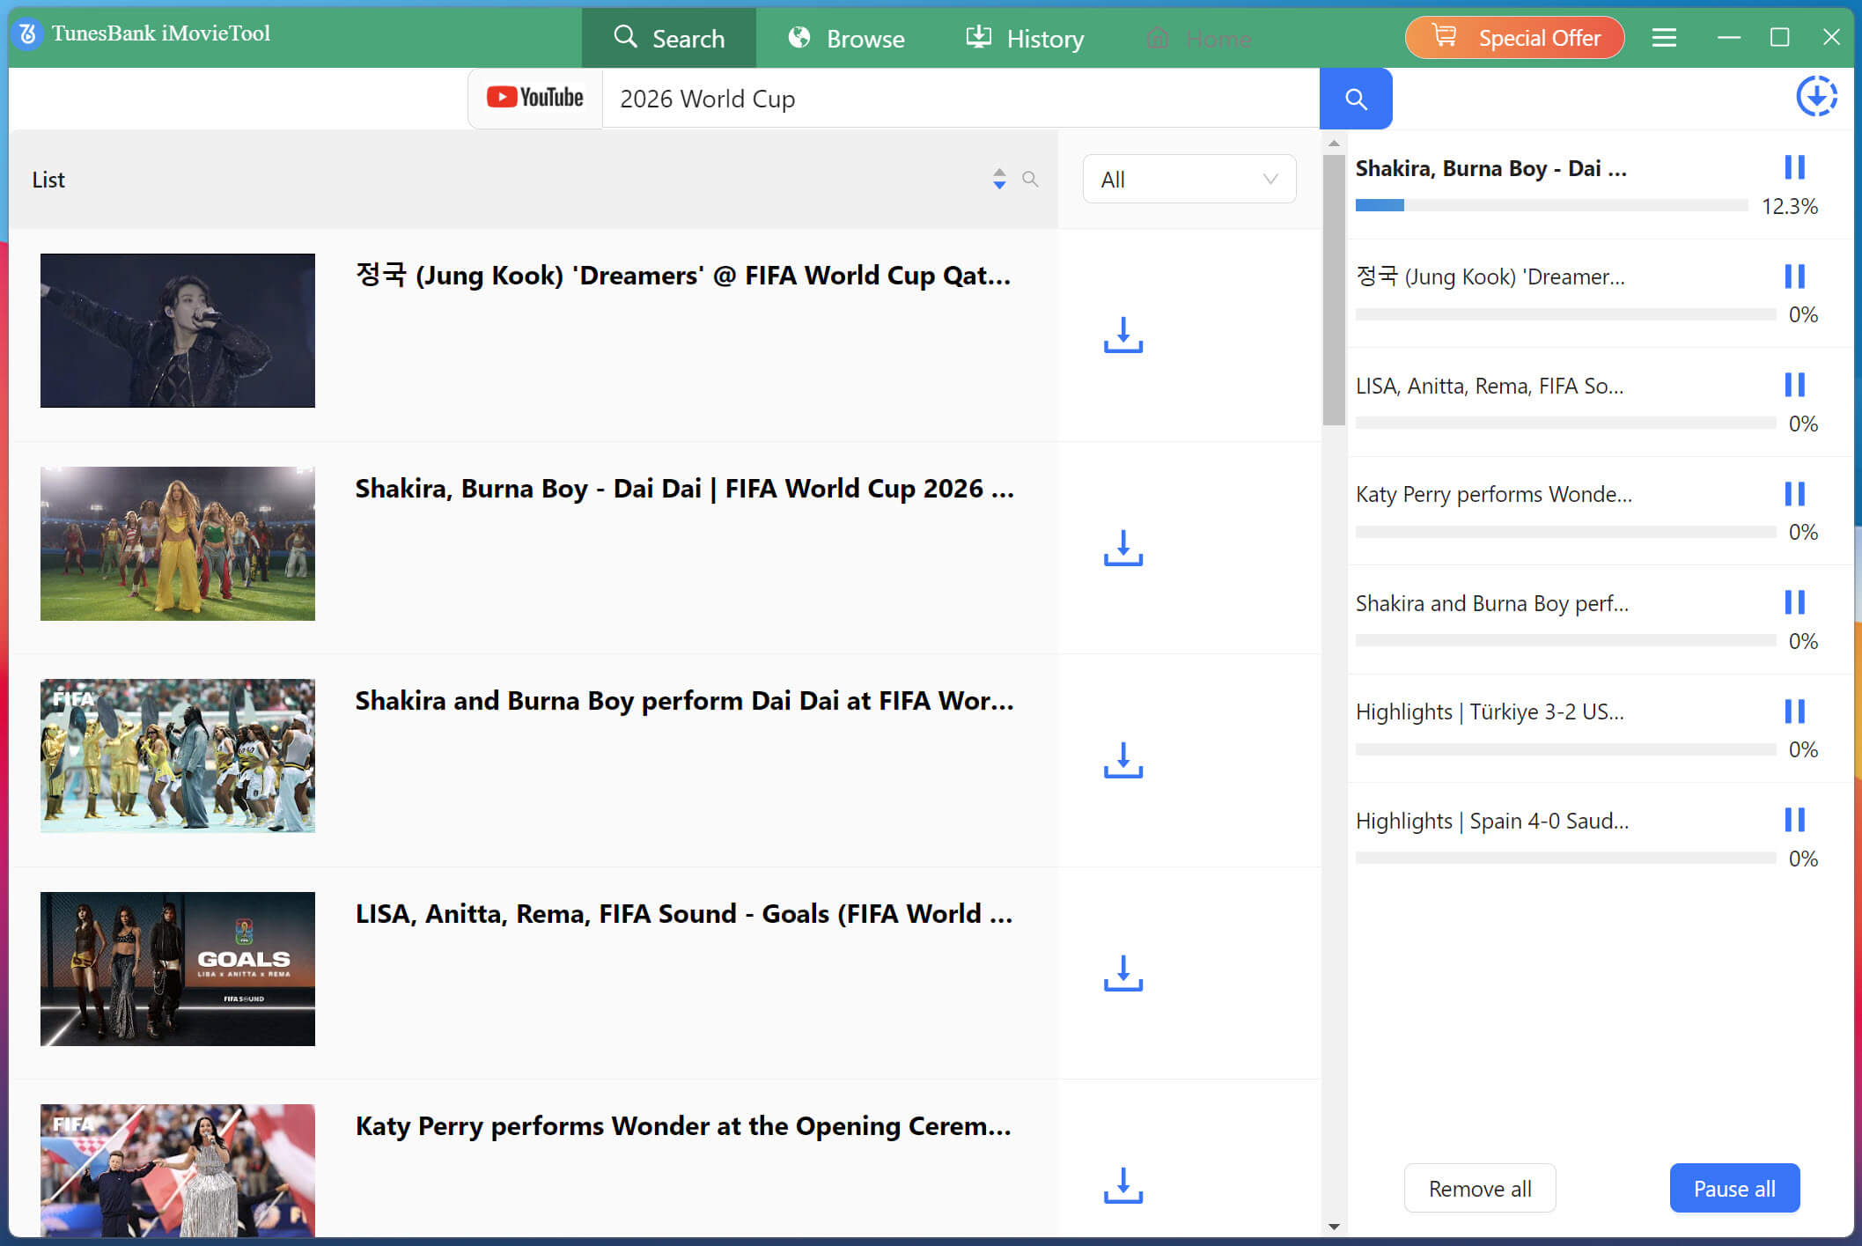Image resolution: width=1862 pixels, height=1246 pixels.
Task: Click the TunesBank app logo icon
Action: pyautogui.click(x=27, y=34)
